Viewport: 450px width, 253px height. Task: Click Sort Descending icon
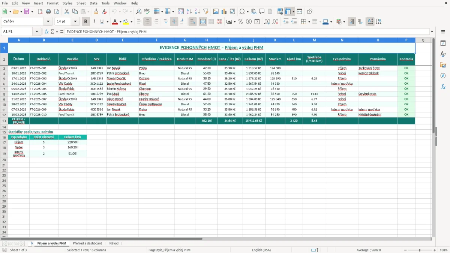pos(198,12)
